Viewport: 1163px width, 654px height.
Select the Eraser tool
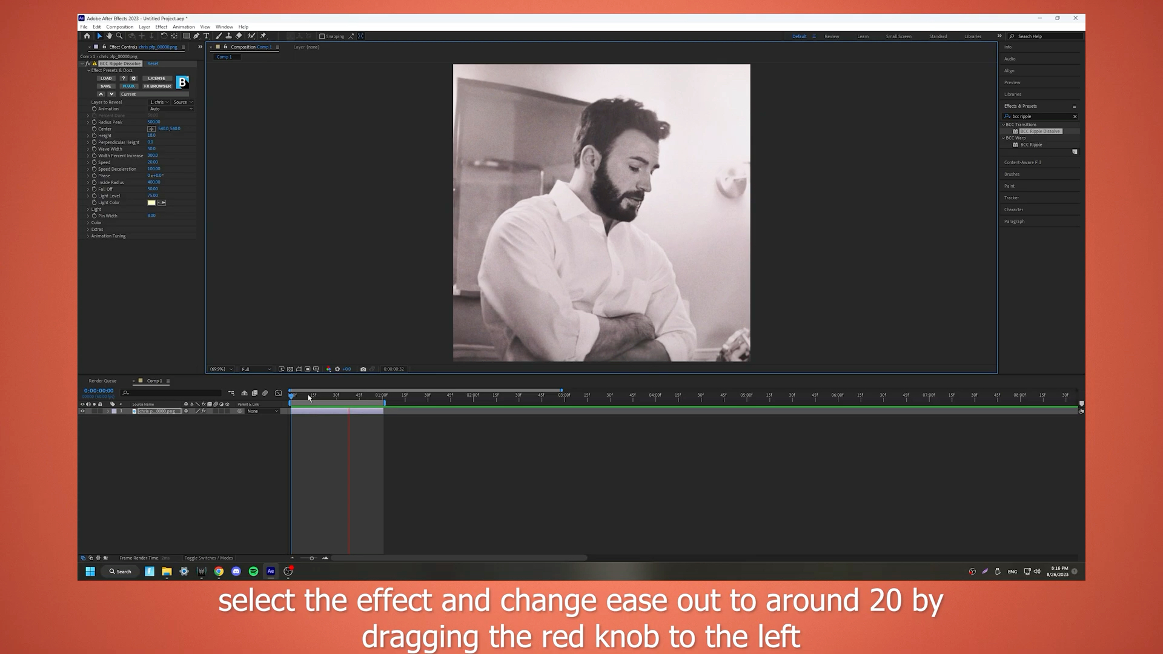click(x=239, y=36)
